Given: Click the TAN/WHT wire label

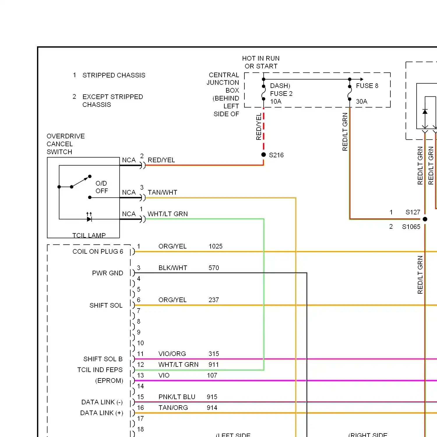Looking at the screenshot, I should tap(162, 192).
